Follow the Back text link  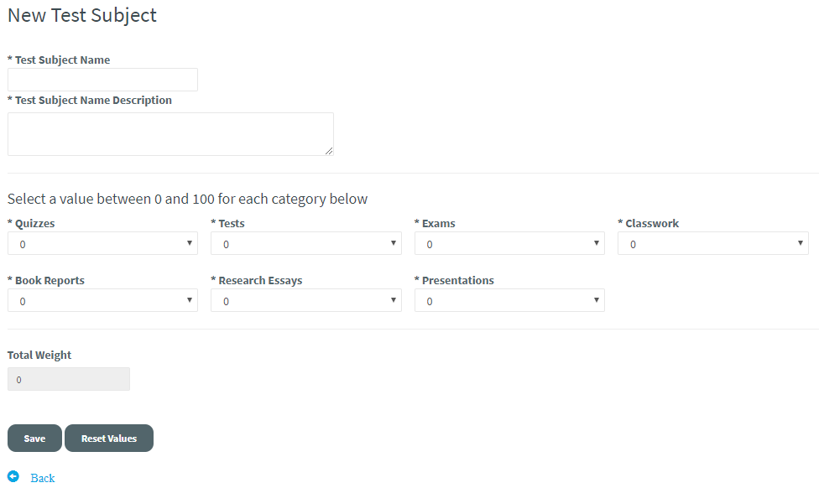pyautogui.click(x=43, y=478)
